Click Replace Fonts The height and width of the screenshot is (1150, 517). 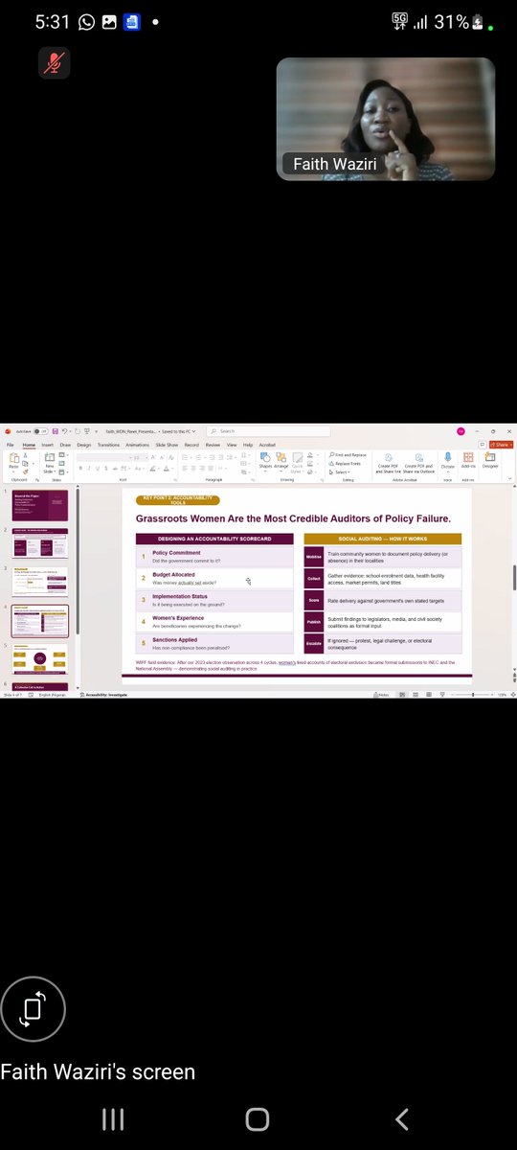coord(346,464)
